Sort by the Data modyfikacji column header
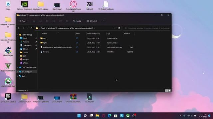Image resolution: width=213 pixels, height=119 pixels. (94, 34)
